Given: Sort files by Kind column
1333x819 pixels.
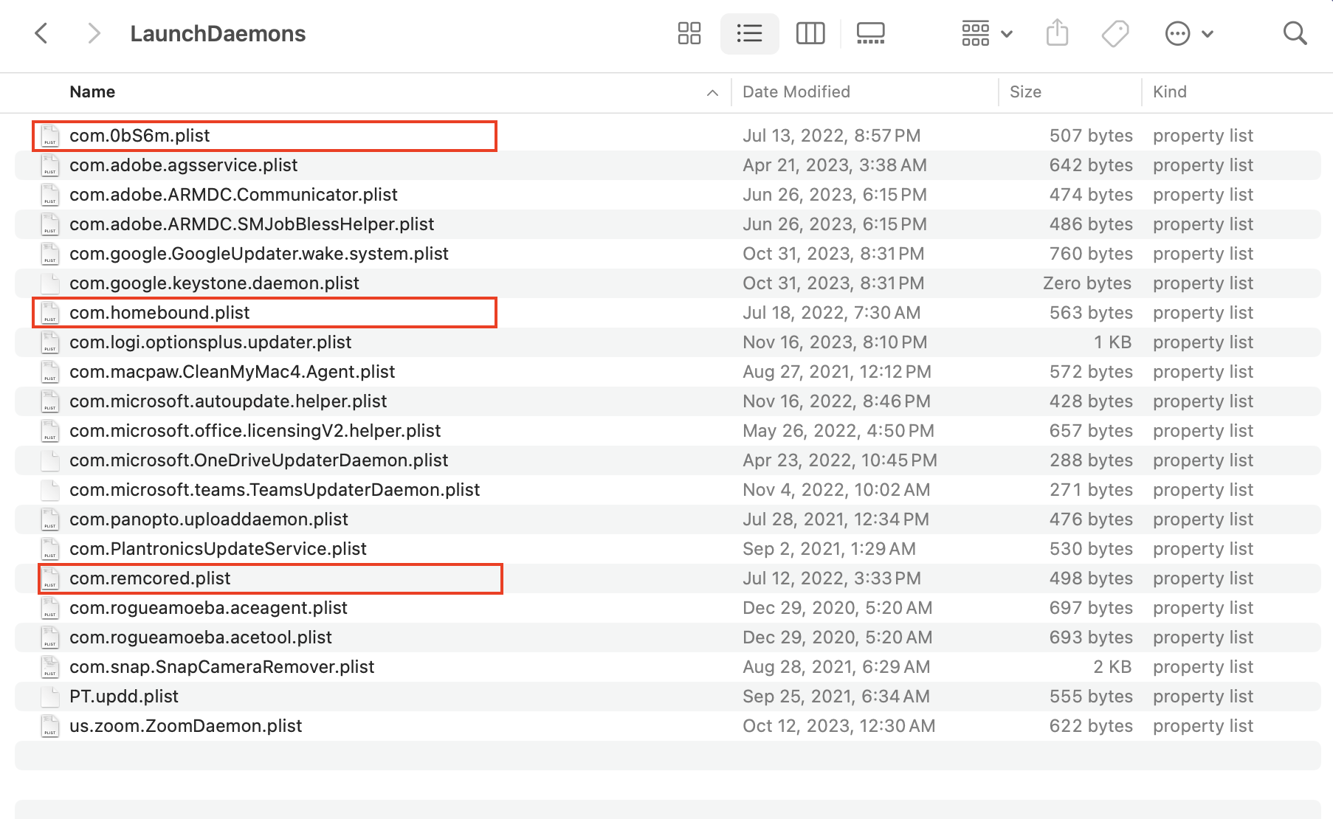Looking at the screenshot, I should 1169,92.
